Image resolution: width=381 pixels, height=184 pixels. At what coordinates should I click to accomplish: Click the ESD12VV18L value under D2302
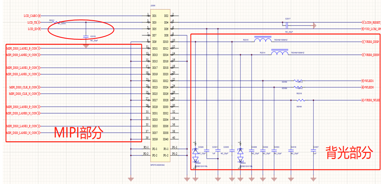coord(202,167)
